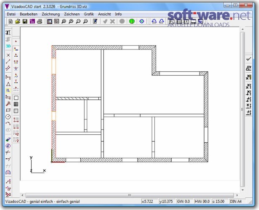Viewport: 259px width, 210px height.
Task: Save the drawing with the floppy disk icon
Action: [25, 21]
